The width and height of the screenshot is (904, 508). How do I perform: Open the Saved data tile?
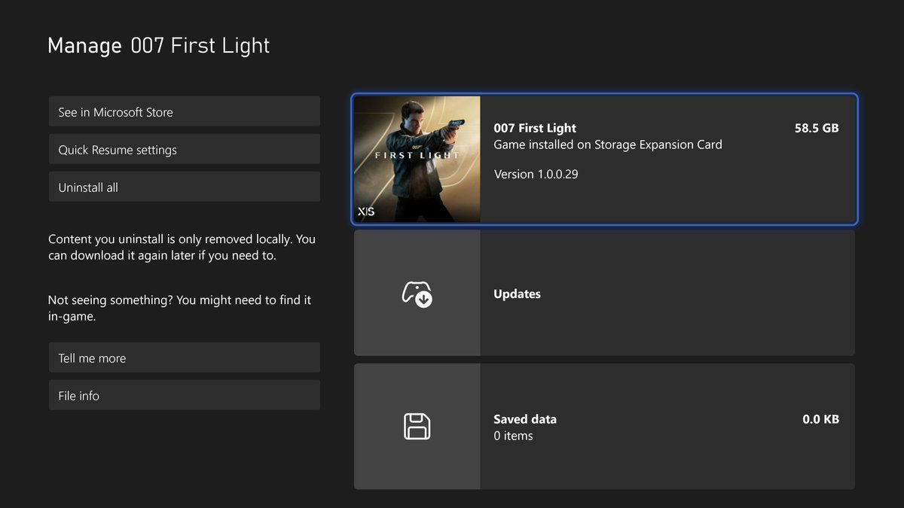(604, 426)
